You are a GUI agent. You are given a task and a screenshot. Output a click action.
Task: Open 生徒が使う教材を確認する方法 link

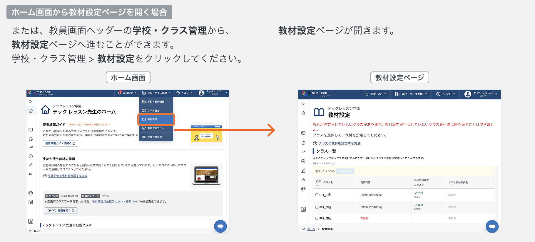68,176
